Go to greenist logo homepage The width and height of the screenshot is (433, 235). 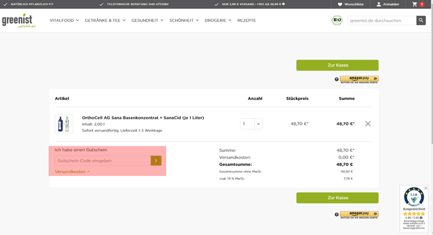(19, 20)
